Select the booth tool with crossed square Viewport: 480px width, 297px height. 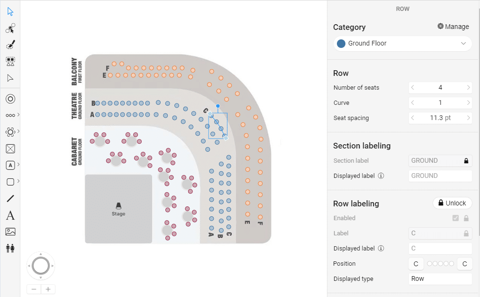(10, 148)
